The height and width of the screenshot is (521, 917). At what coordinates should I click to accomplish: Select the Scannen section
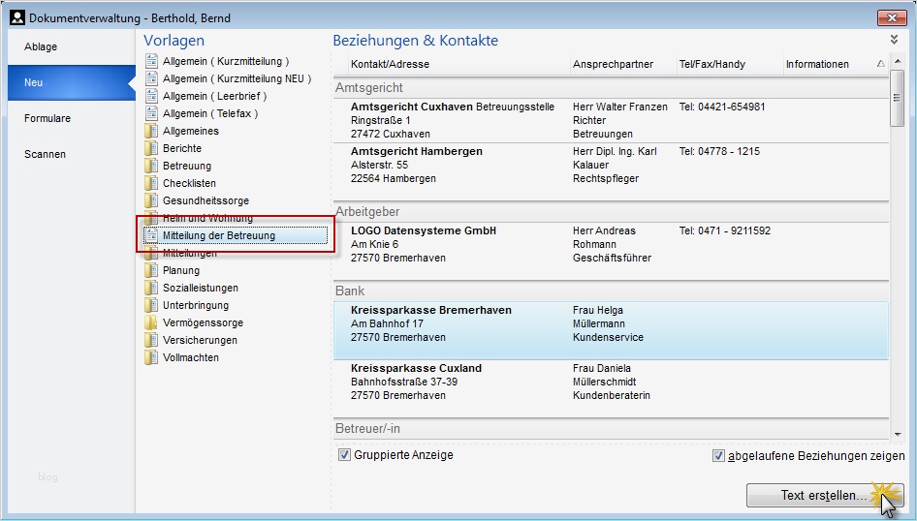pyautogui.click(x=45, y=154)
